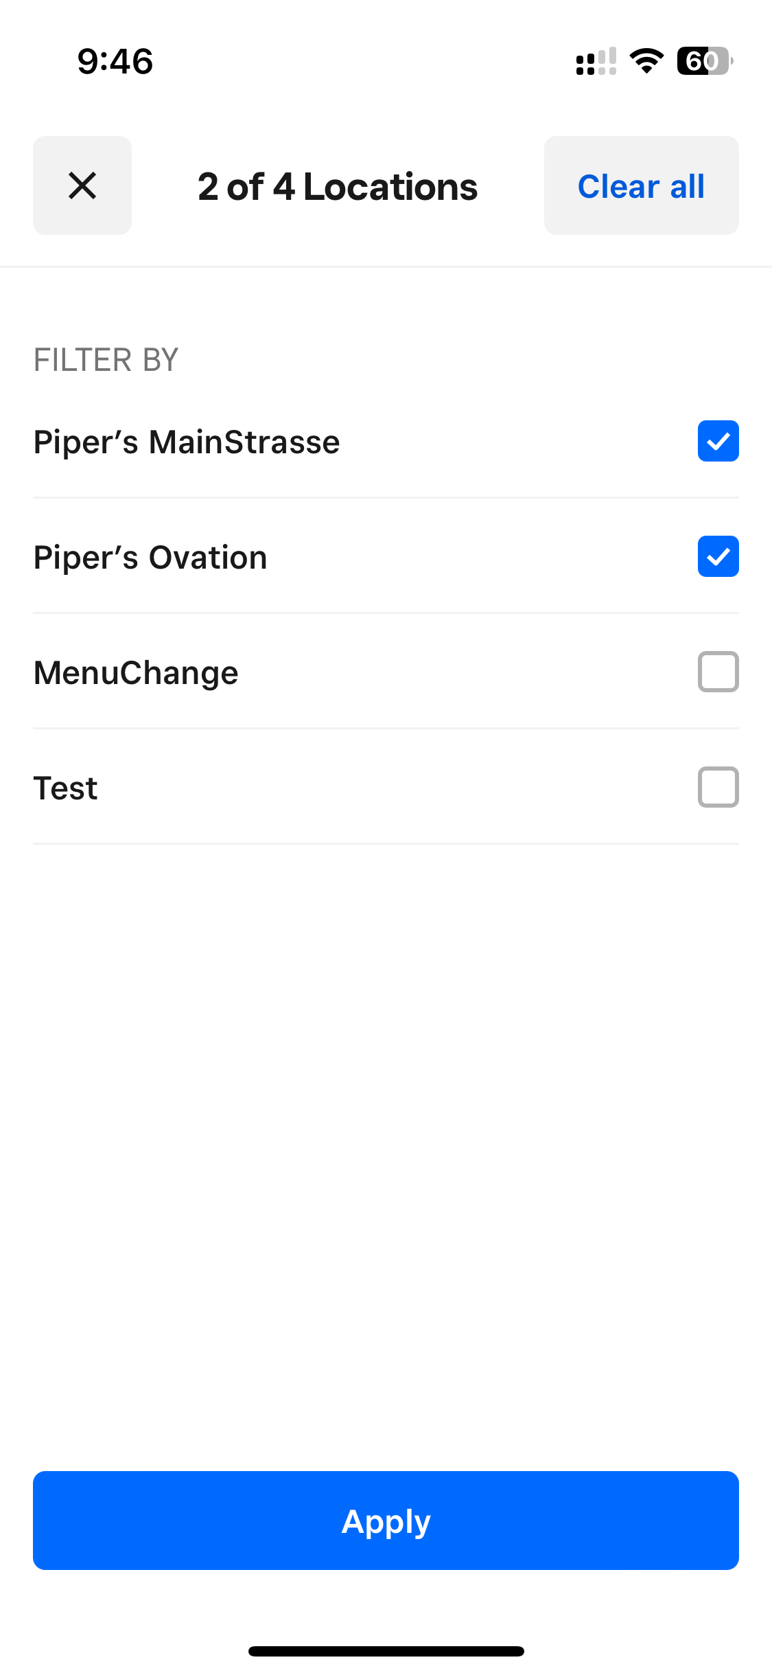The height and width of the screenshot is (1673, 772).
Task: Tap the Wi-Fi status icon
Action: pyautogui.click(x=646, y=61)
